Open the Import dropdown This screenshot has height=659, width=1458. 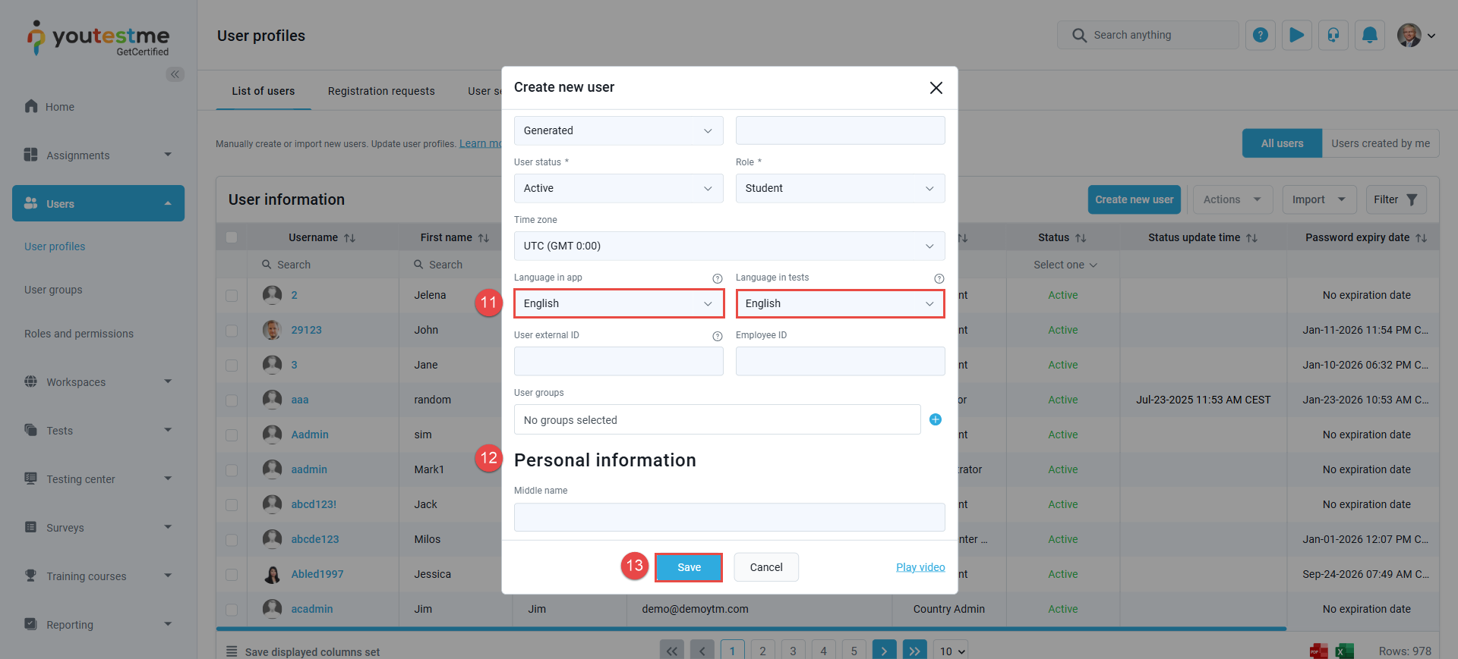click(x=1319, y=199)
